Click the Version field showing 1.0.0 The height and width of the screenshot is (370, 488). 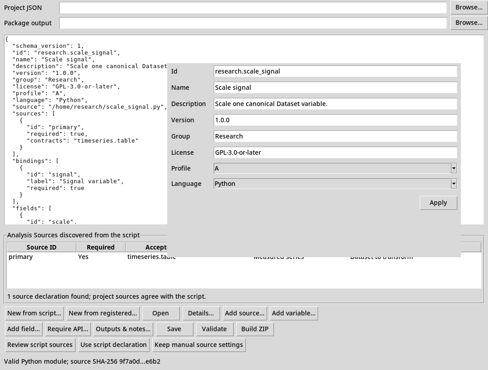pyautogui.click(x=335, y=120)
